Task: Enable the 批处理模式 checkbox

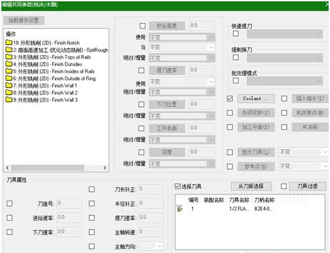Action: pos(236,80)
